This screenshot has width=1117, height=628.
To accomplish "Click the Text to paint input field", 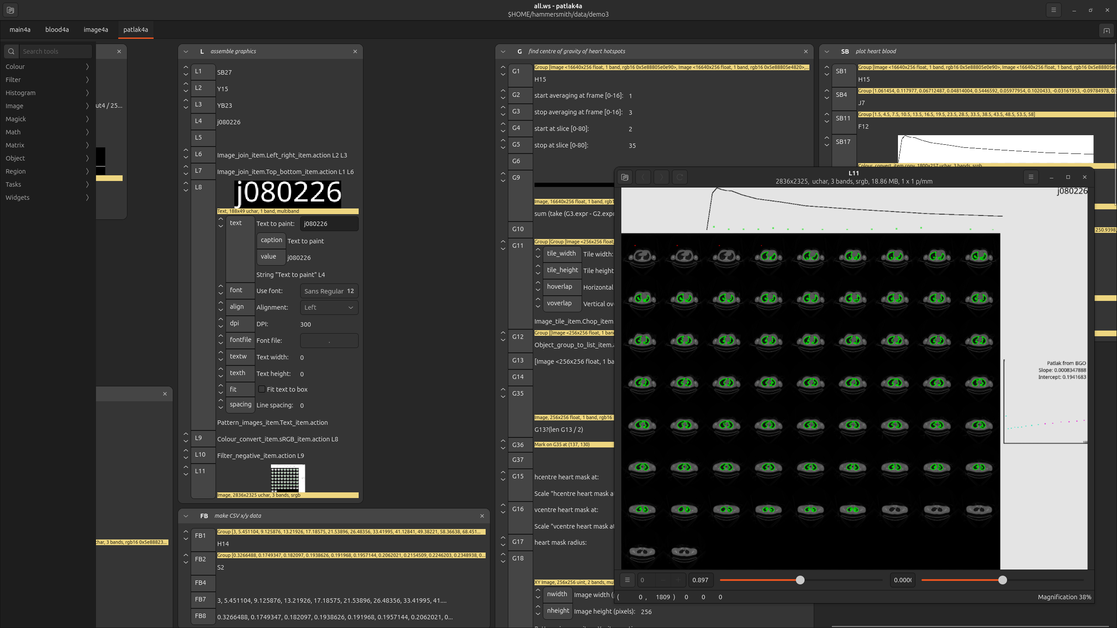I will [329, 224].
